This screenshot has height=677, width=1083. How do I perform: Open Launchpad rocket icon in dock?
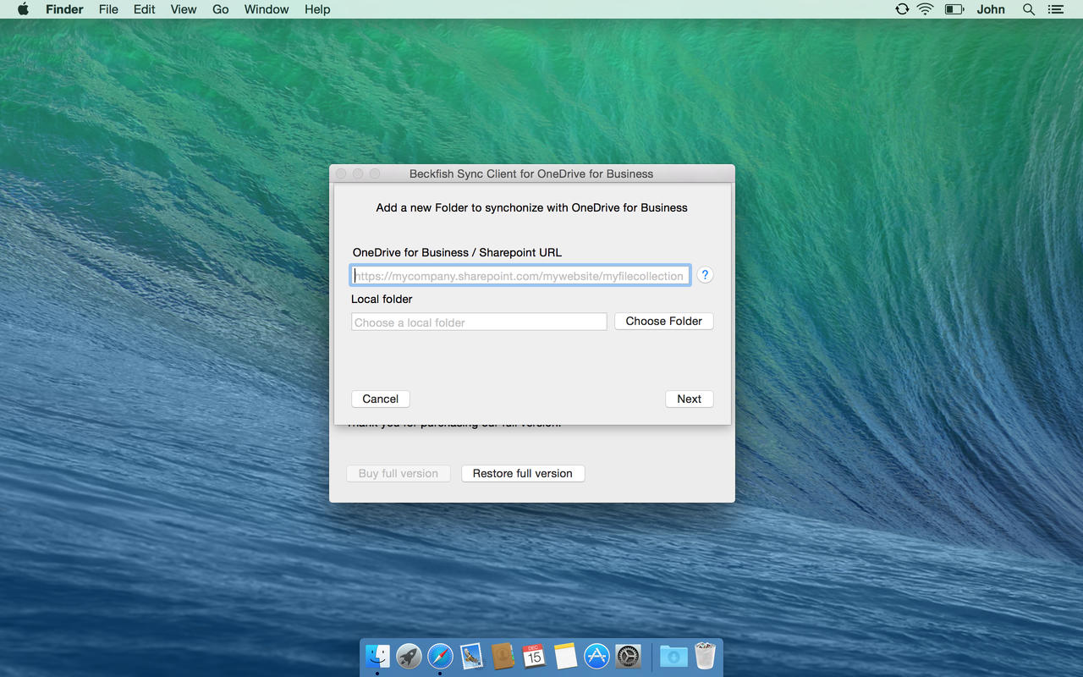409,656
